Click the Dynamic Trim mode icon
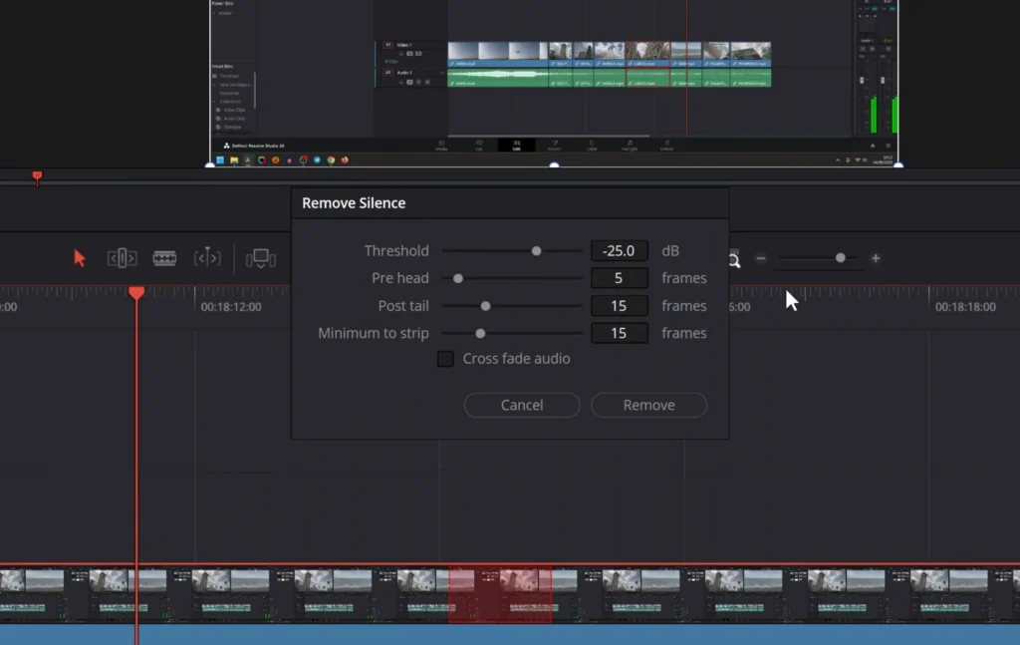This screenshot has width=1020, height=645. (x=207, y=258)
